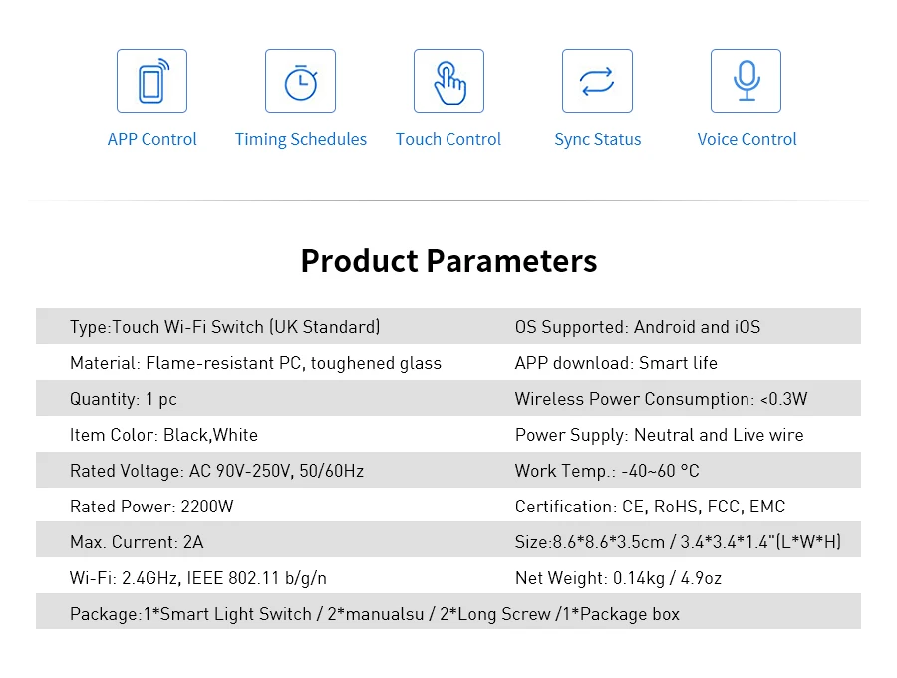This screenshot has width=897, height=678.
Task: Click the APP Control phone icon
Action: coord(151,81)
